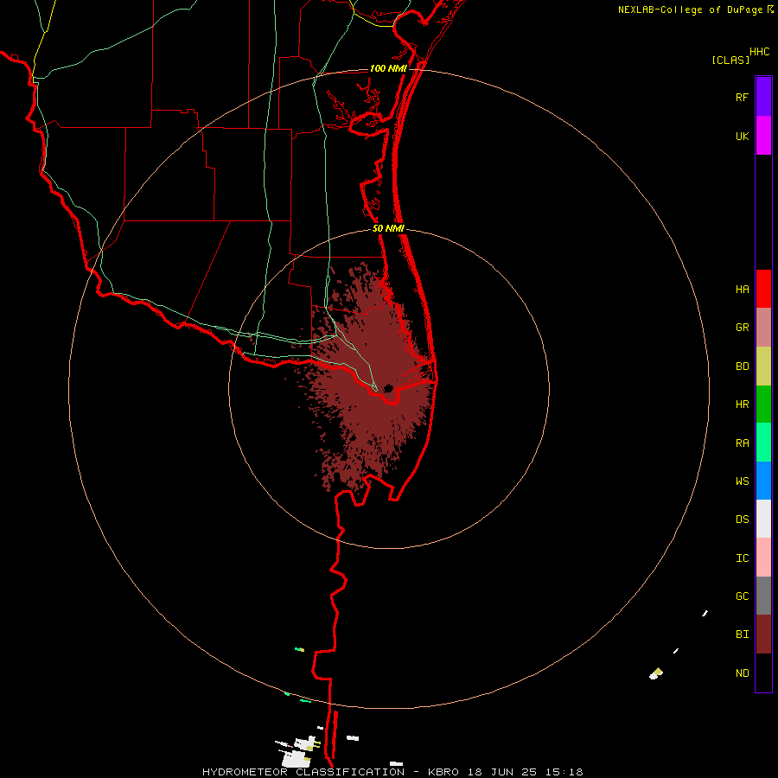Click the 'HYDROMETEOR CLASSIFICATION' title text

303,772
